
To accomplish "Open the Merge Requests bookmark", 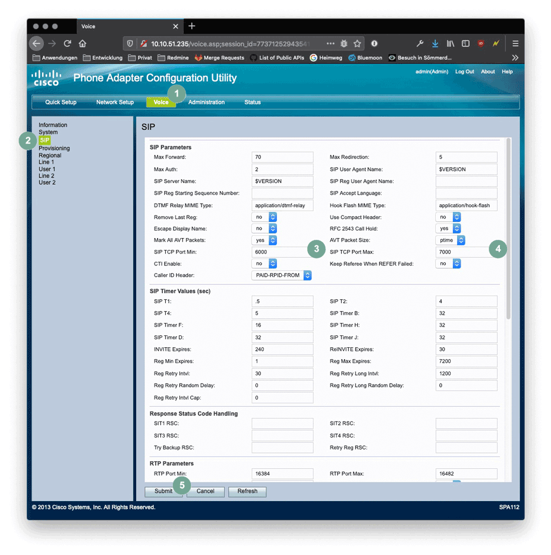I will (219, 58).
